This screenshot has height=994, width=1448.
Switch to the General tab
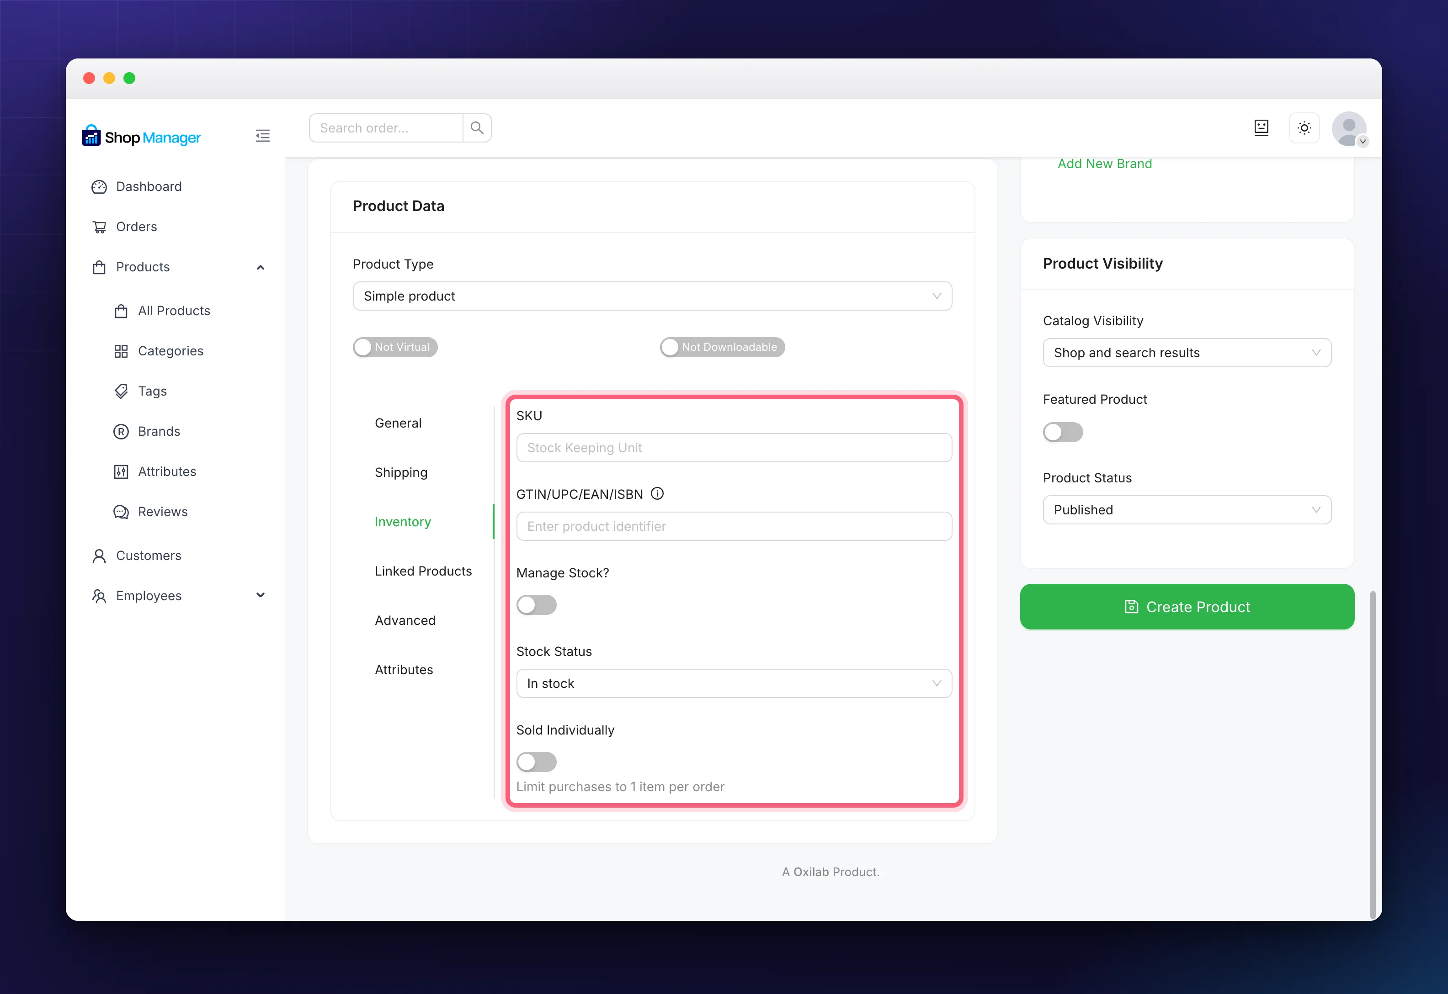398,423
